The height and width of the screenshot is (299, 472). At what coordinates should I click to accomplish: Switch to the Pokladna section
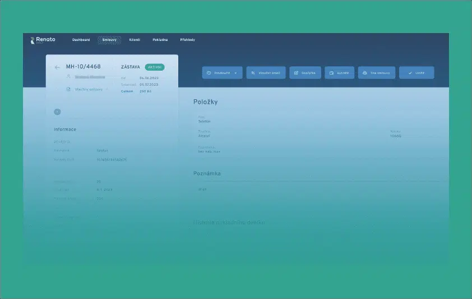click(160, 40)
